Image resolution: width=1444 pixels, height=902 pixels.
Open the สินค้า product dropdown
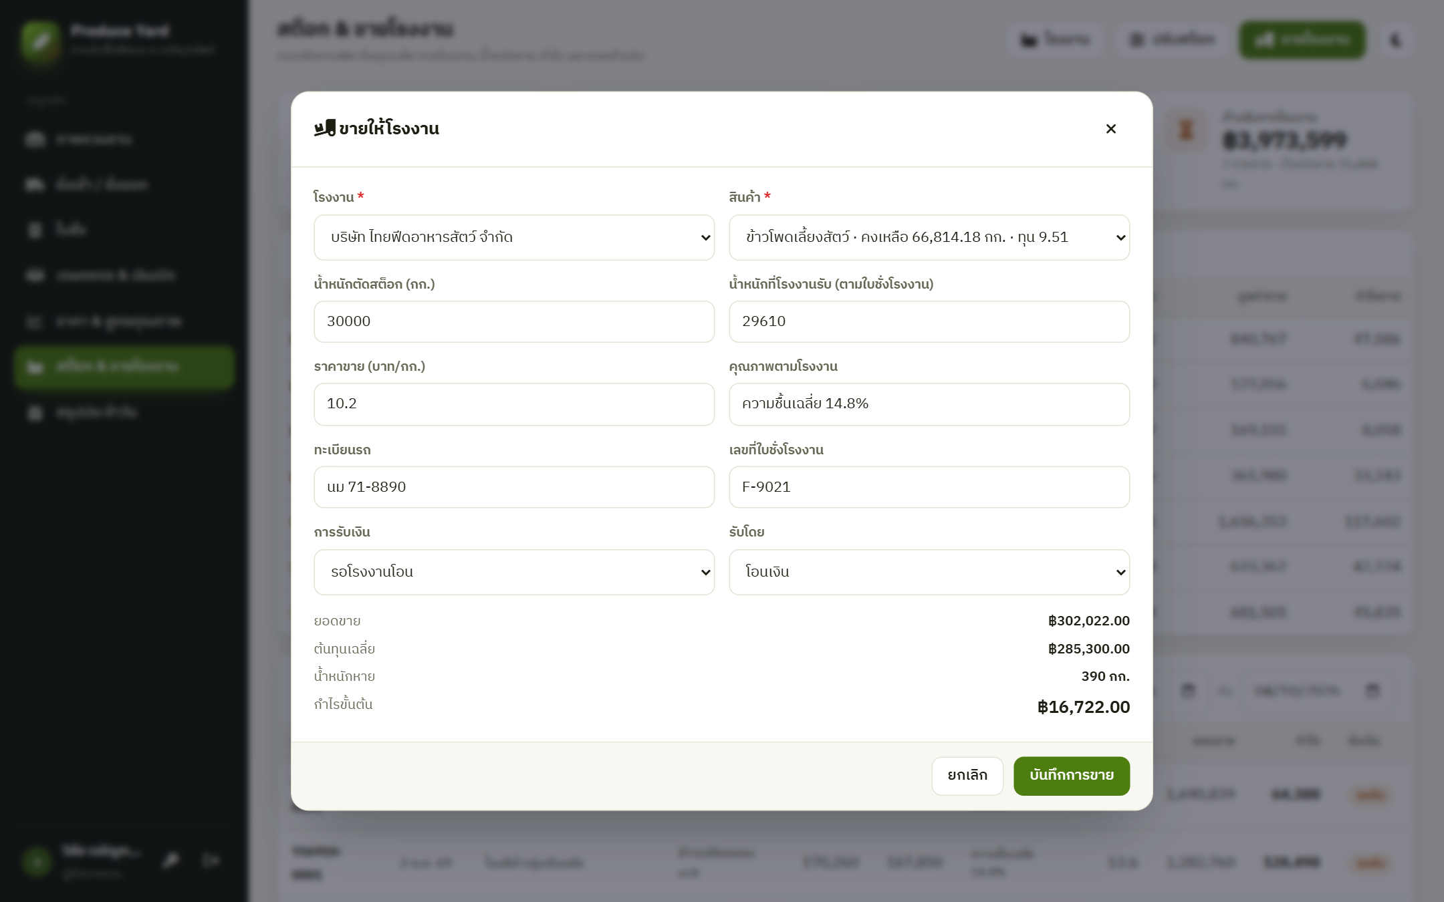point(929,237)
